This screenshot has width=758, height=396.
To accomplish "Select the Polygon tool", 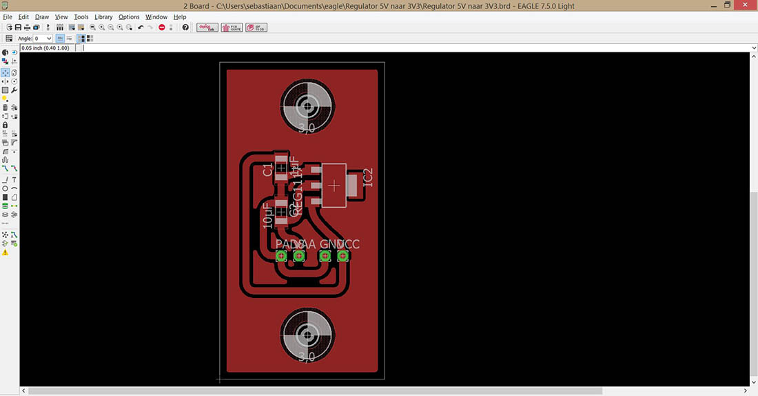I will coord(14,197).
